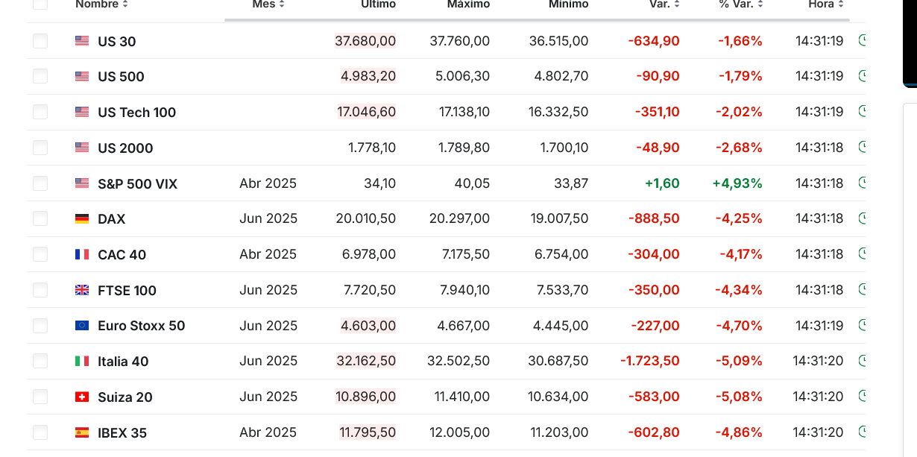This screenshot has height=457, width=917.
Task: Select the DAX row checkbox
Action: (x=40, y=218)
